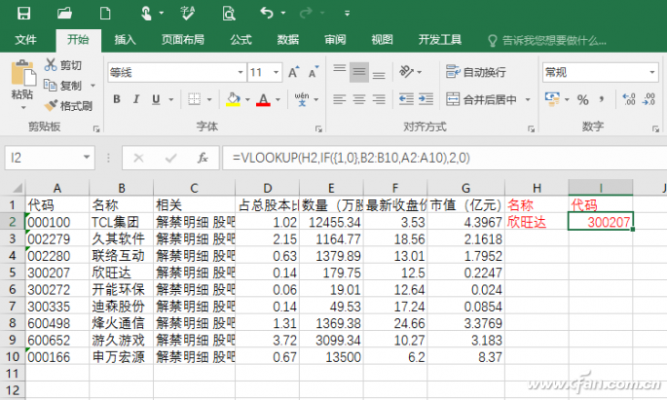Click the text orientation icon
Image resolution: width=667 pixels, height=400 pixels.
click(406, 72)
